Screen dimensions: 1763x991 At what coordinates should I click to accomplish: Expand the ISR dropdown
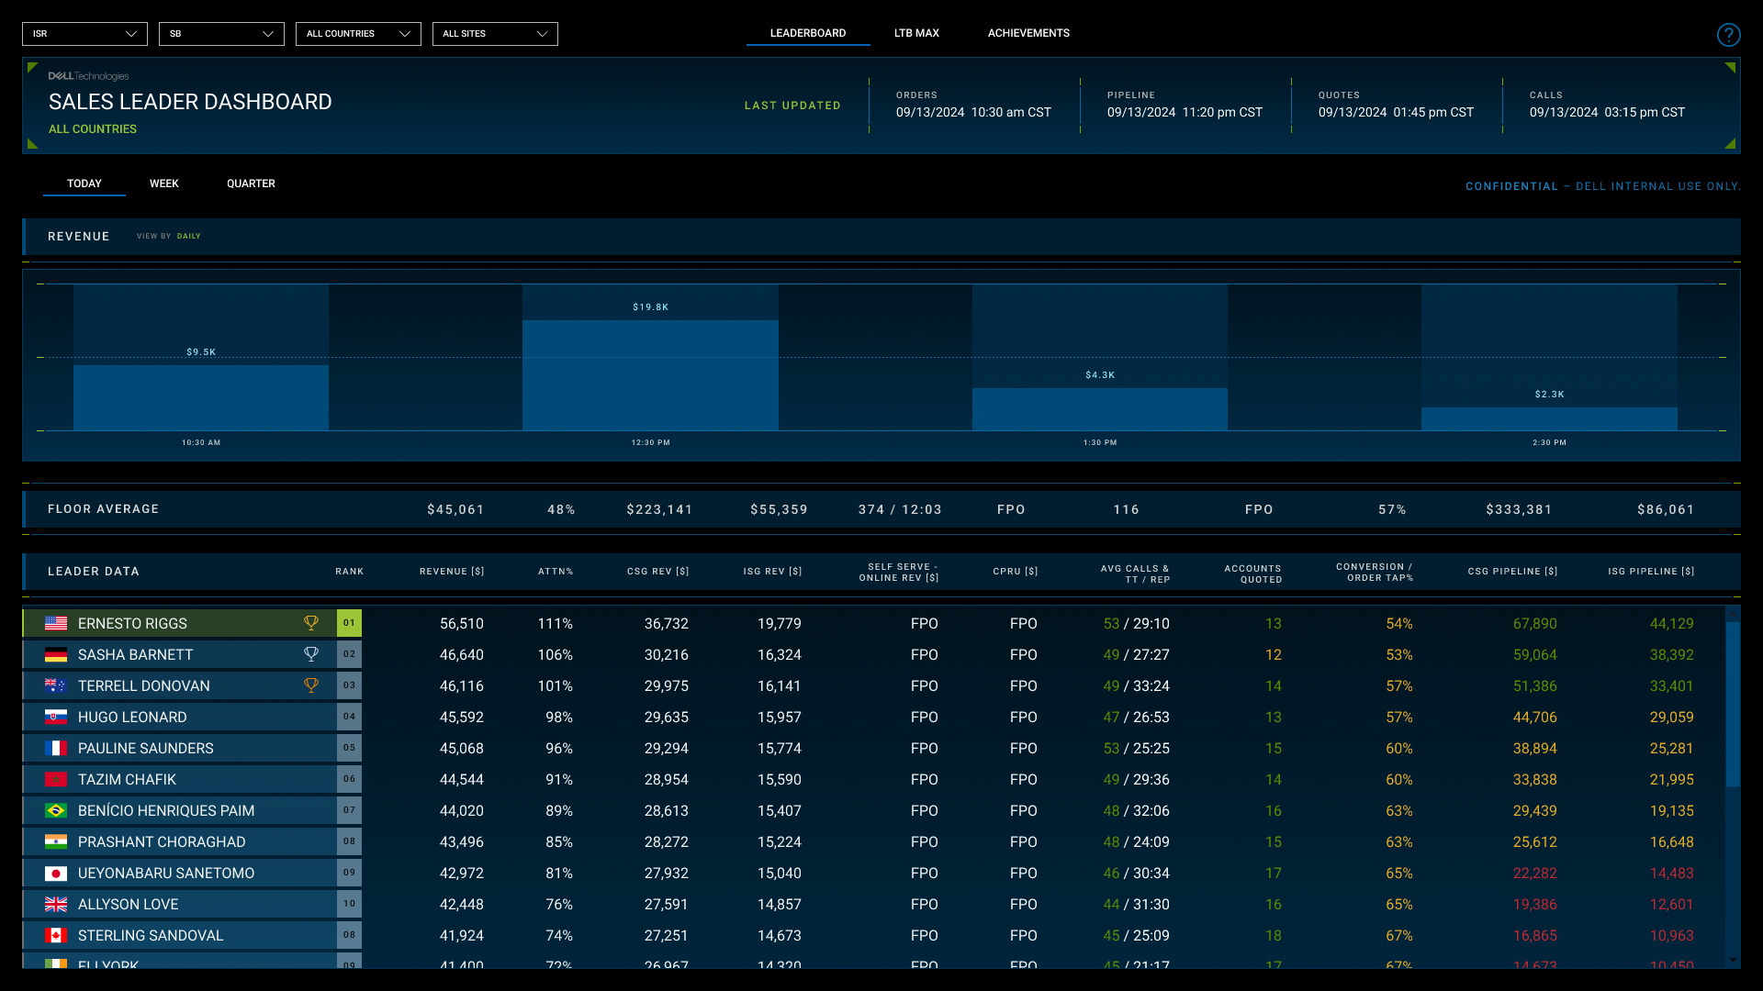(x=84, y=34)
